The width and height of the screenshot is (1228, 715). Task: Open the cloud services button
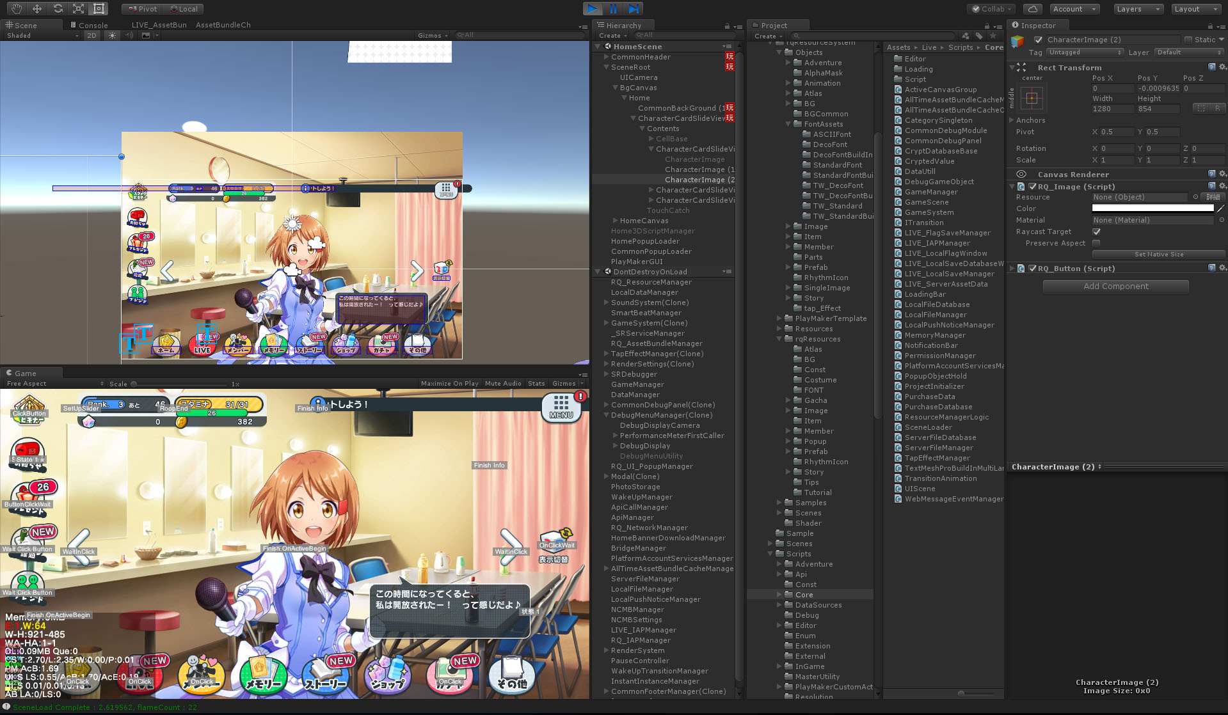click(x=1032, y=9)
